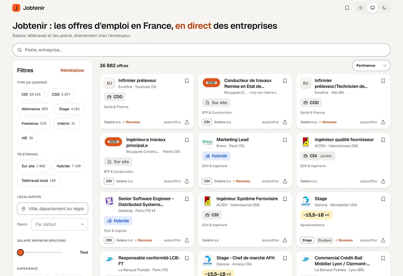Click CDI · Junior tag on ALTEN card
The height and width of the screenshot is (276, 403).
(x=318, y=156)
